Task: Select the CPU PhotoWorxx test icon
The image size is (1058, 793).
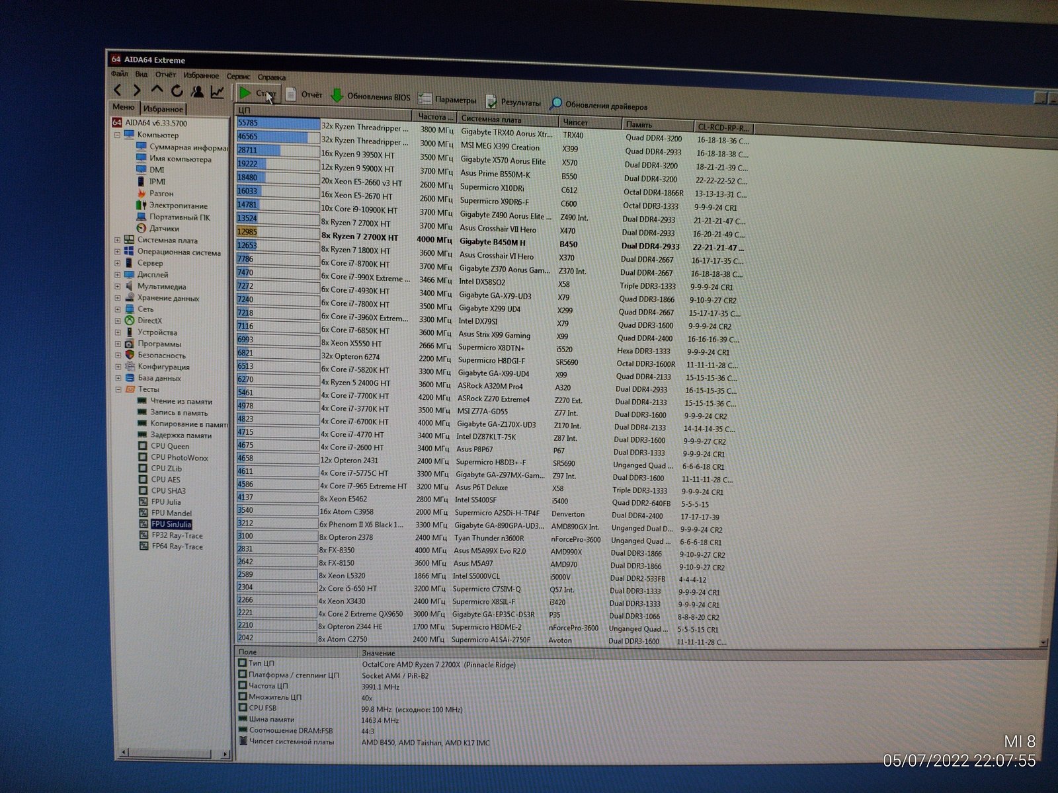Action: point(142,457)
